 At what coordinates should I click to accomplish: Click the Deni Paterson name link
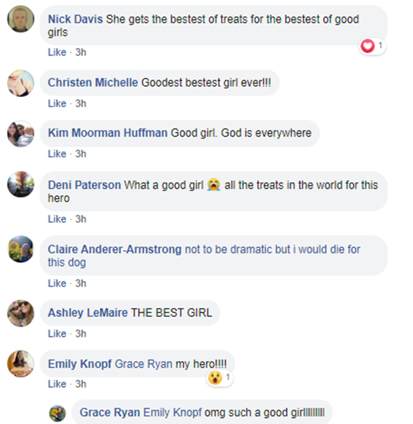84,185
